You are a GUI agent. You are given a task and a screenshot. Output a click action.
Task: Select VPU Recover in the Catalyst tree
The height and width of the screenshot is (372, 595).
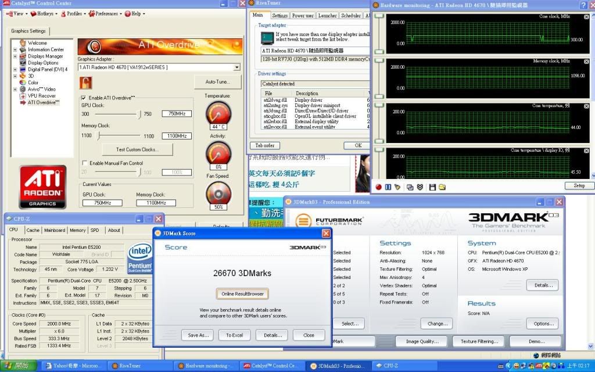click(42, 96)
